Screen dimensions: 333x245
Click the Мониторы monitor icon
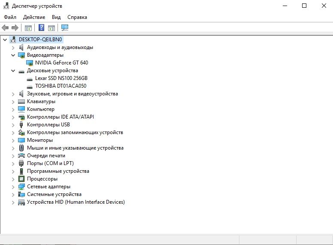point(21,140)
